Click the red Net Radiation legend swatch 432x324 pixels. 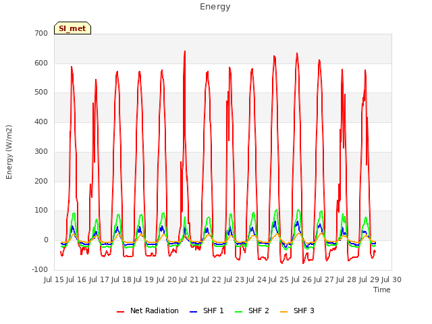(x=120, y=312)
